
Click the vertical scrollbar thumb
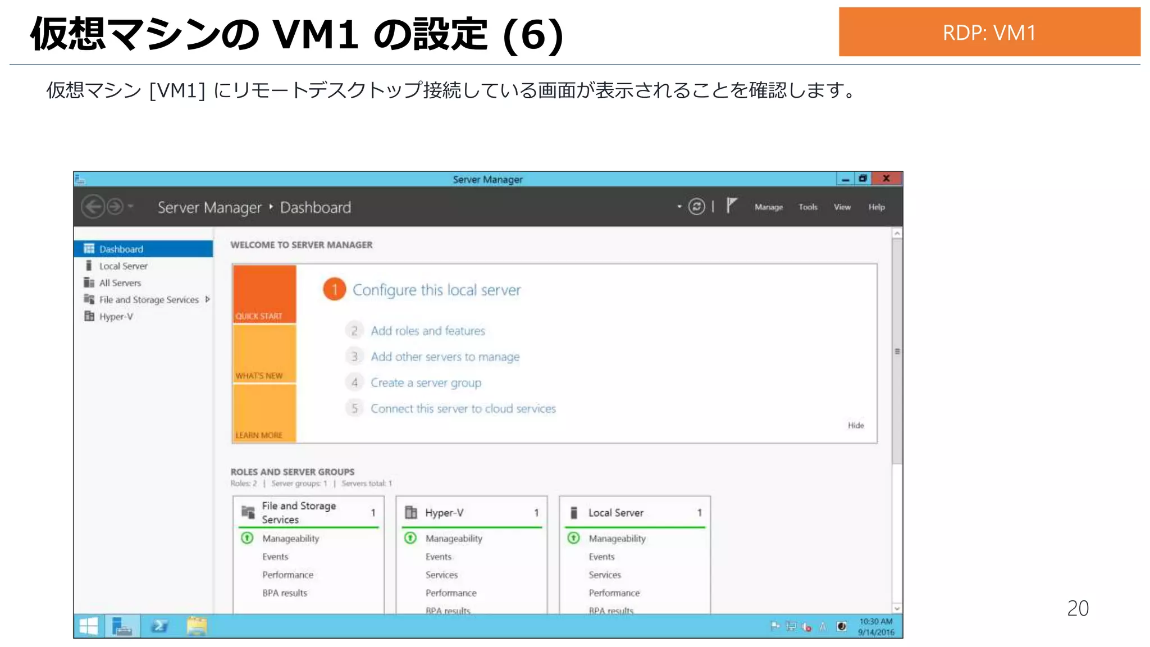(x=897, y=351)
